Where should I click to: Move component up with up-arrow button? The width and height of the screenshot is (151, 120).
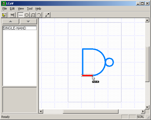pyautogui.click(x=11, y=22)
